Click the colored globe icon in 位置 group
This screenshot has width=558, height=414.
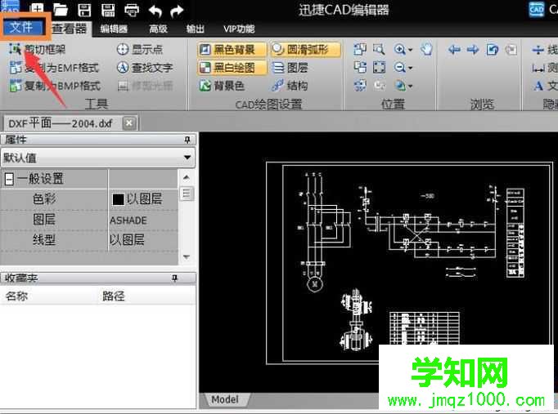[x=400, y=85]
